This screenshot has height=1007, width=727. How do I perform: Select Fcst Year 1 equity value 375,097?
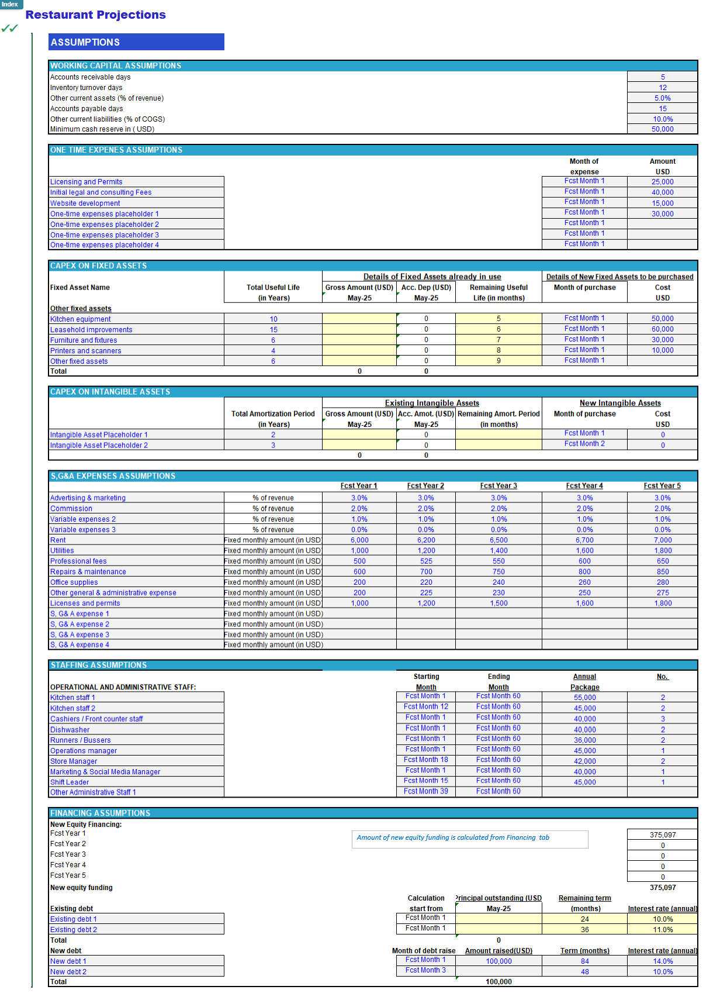[662, 835]
